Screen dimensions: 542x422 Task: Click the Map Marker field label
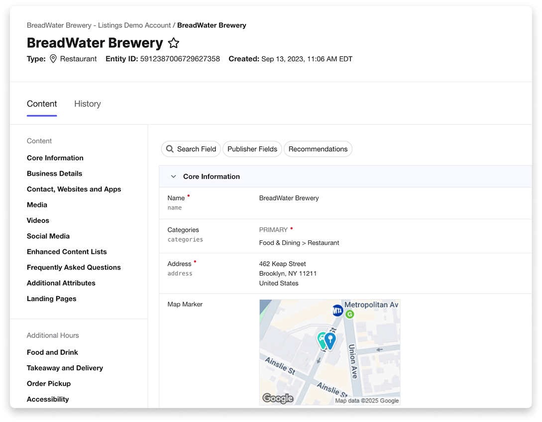pos(185,304)
